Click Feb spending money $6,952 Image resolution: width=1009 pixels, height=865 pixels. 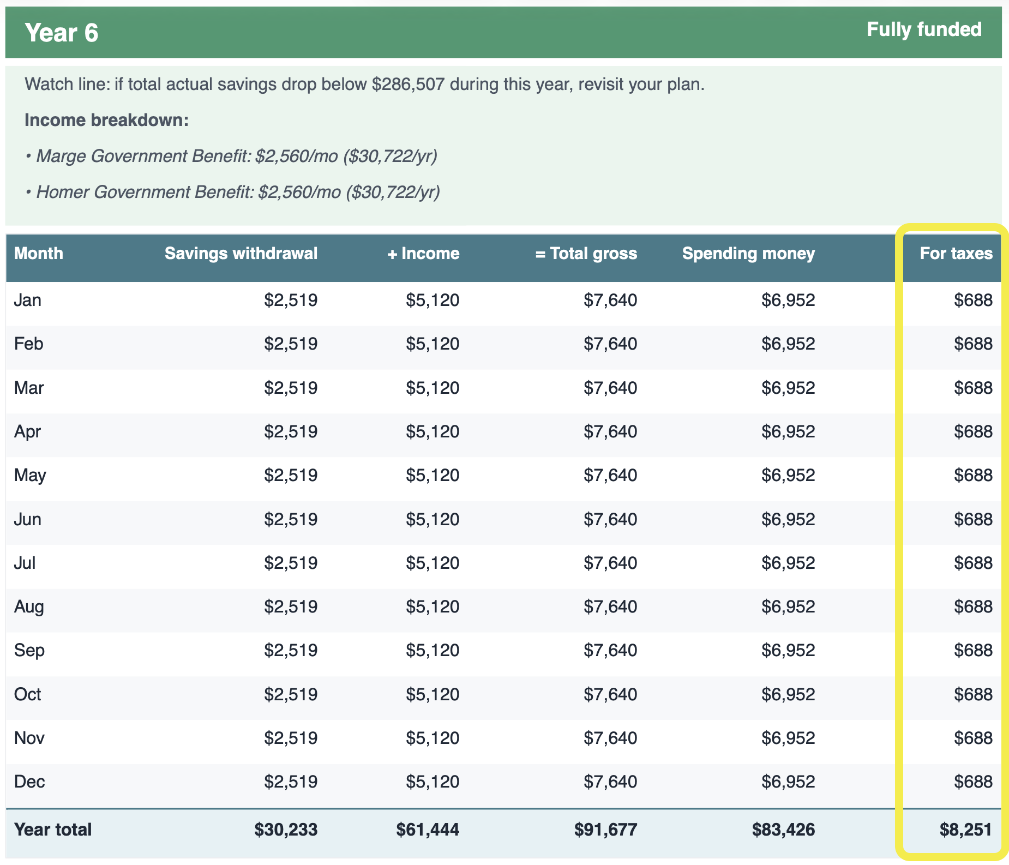tap(788, 344)
